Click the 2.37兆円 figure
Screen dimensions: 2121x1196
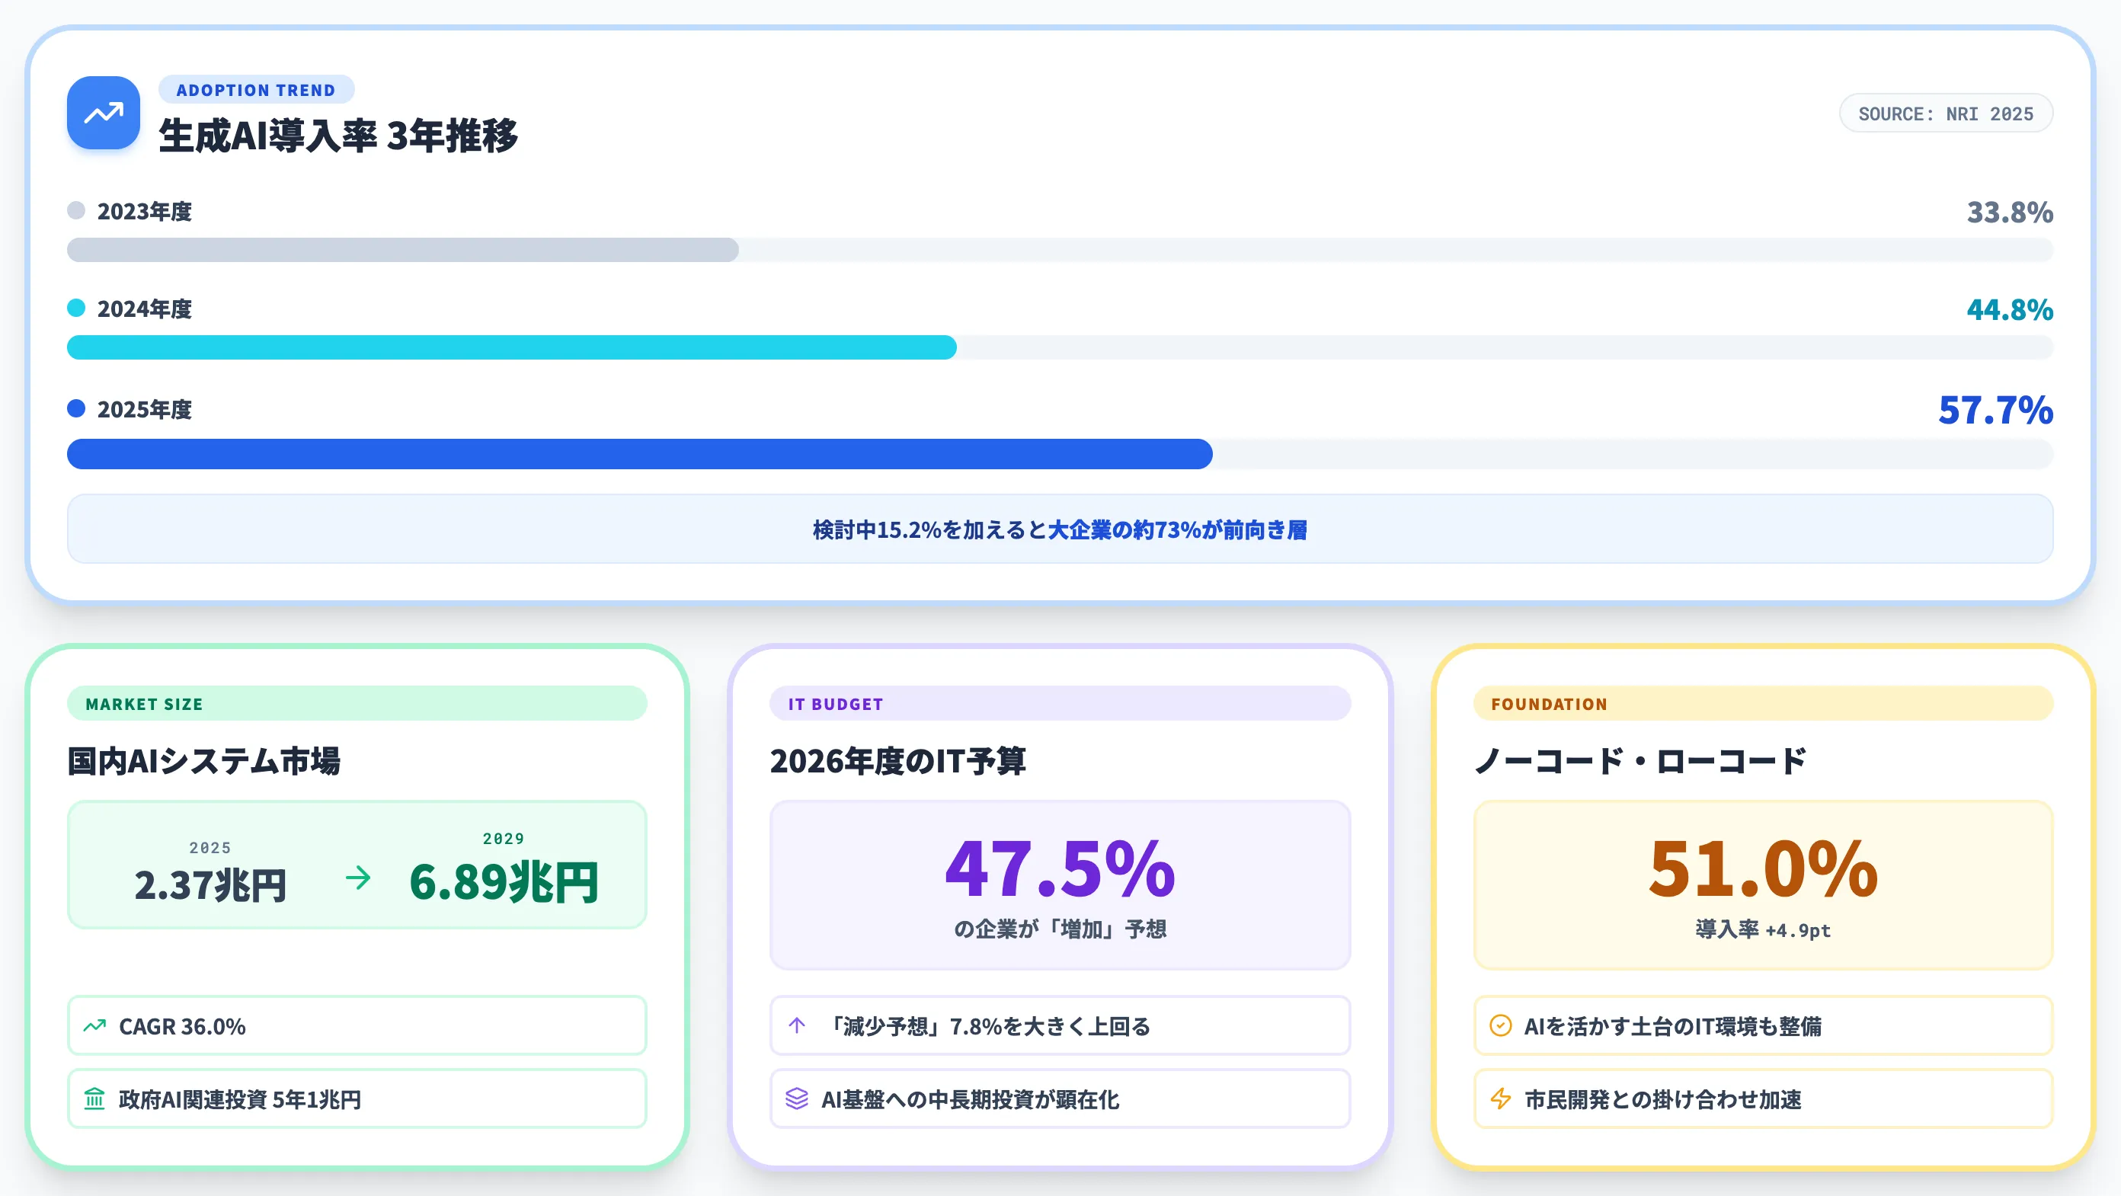[x=210, y=886]
